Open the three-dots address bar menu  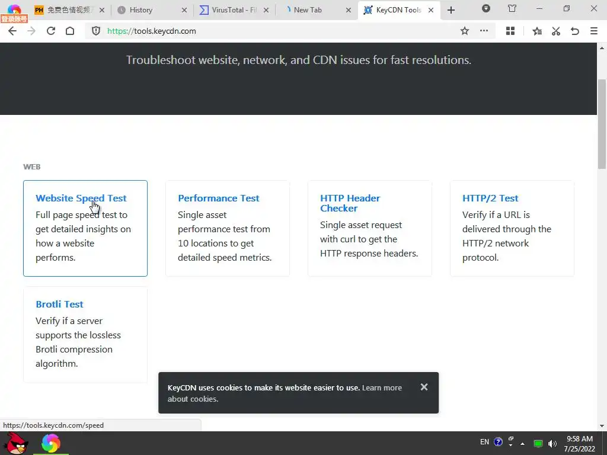click(x=484, y=31)
